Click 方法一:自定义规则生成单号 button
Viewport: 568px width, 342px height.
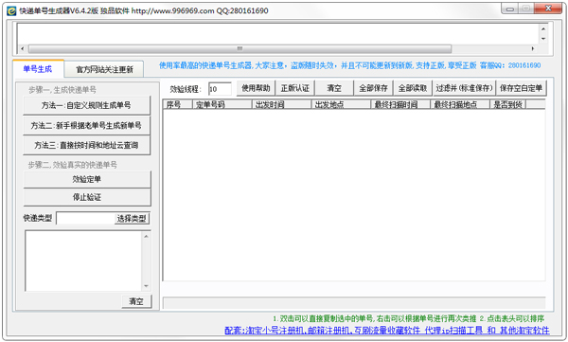pyautogui.click(x=86, y=105)
